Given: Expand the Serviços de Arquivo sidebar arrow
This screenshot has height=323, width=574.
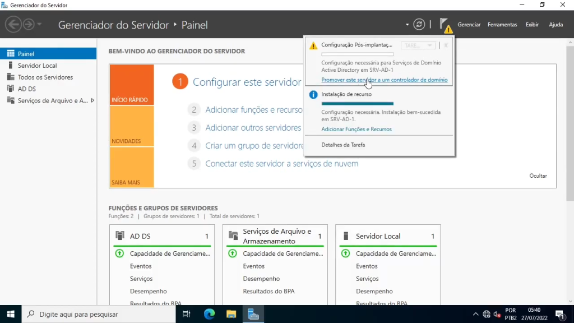Looking at the screenshot, I should pyautogui.click(x=92, y=100).
